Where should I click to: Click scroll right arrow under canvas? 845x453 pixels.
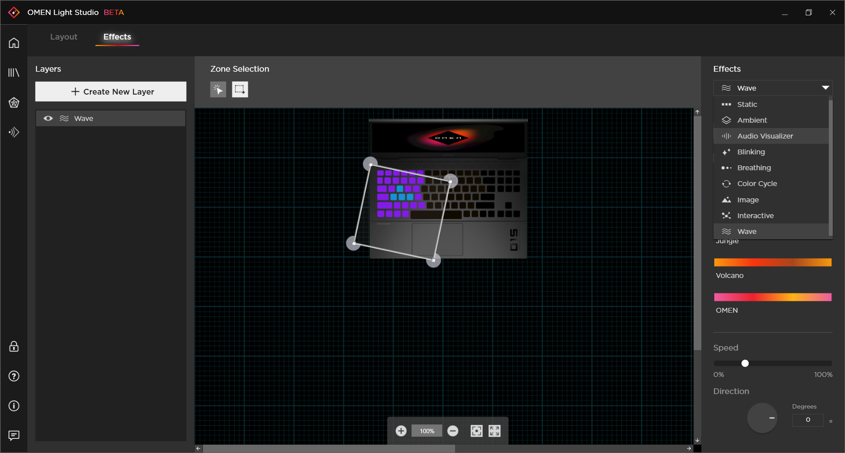[689, 449]
